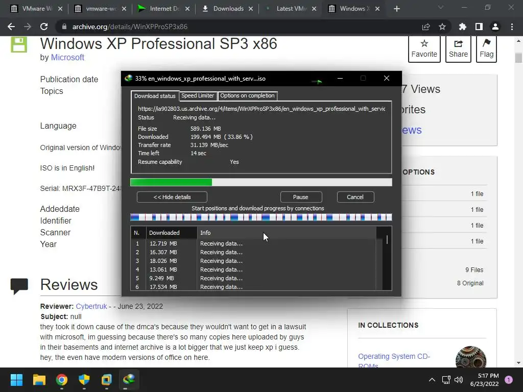
Task: Select connection row with 13.061 MB
Action: (x=253, y=269)
